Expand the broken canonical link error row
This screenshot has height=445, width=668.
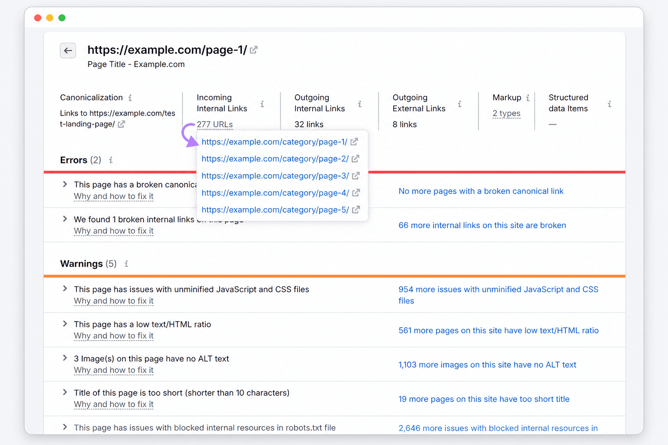point(65,184)
